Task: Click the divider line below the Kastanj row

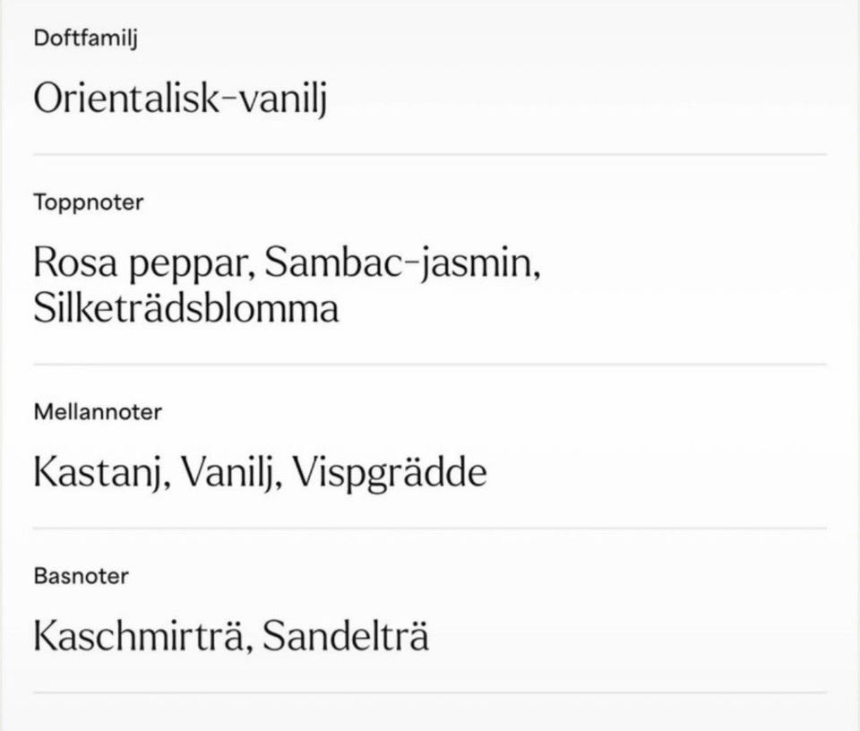Action: 430,529
